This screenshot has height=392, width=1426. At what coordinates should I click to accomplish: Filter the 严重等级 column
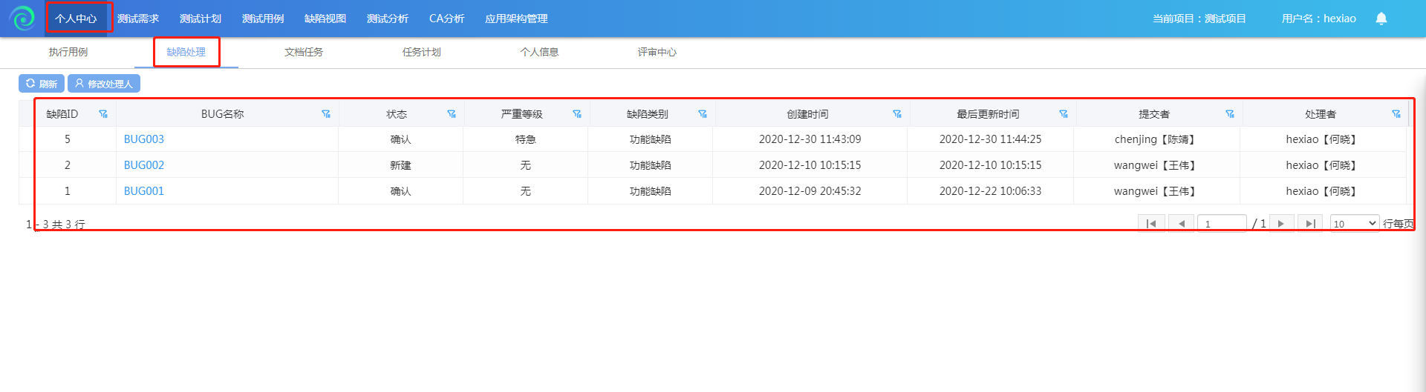pyautogui.click(x=577, y=114)
